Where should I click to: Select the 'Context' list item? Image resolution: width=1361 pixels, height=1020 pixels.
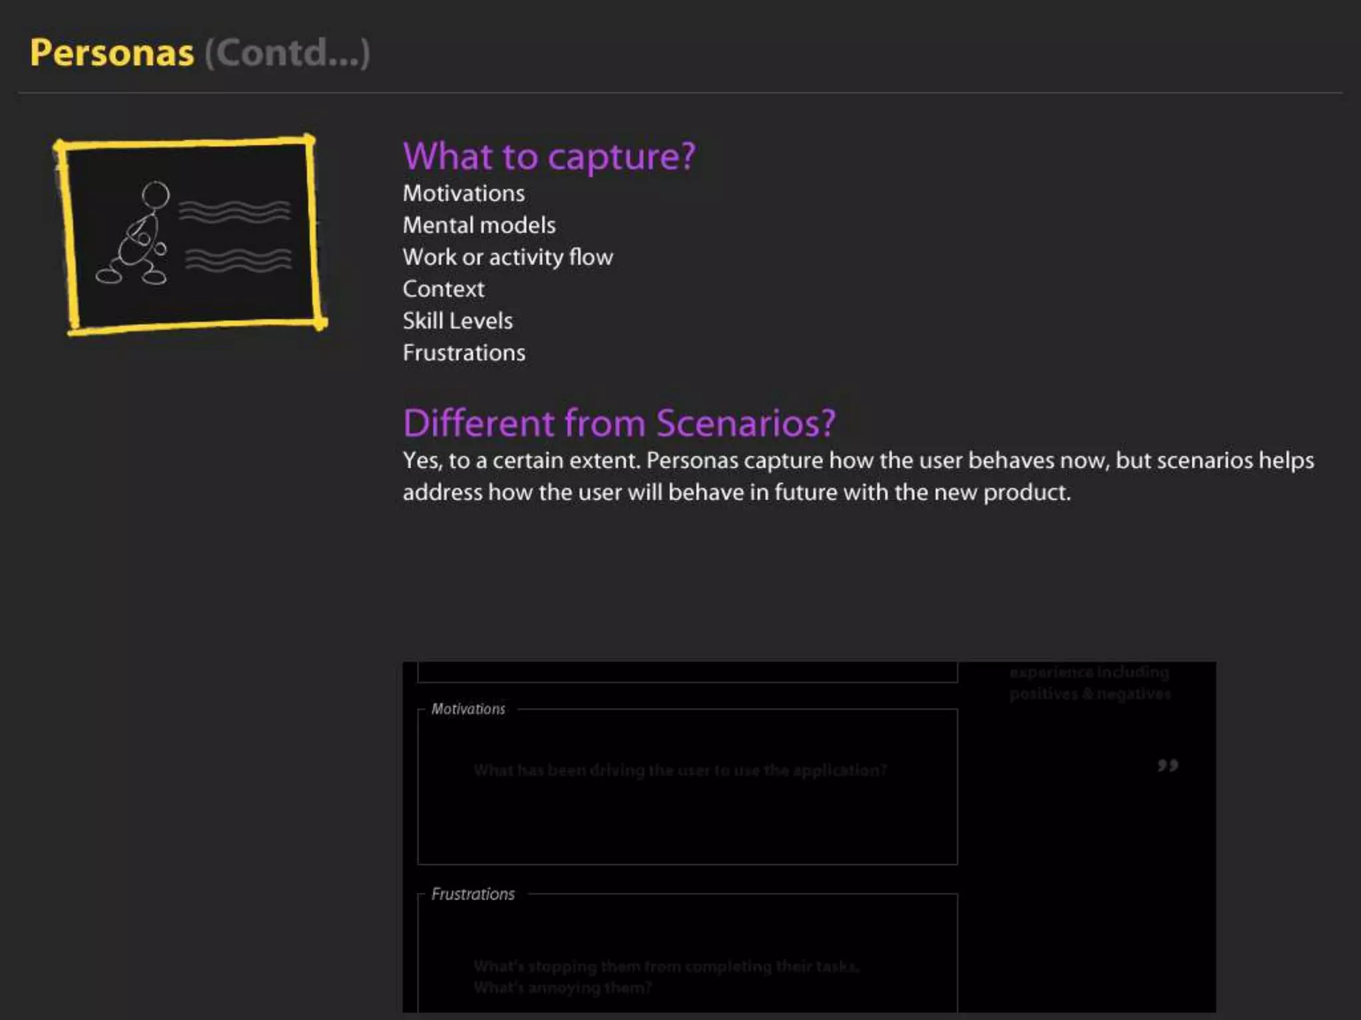[443, 289]
